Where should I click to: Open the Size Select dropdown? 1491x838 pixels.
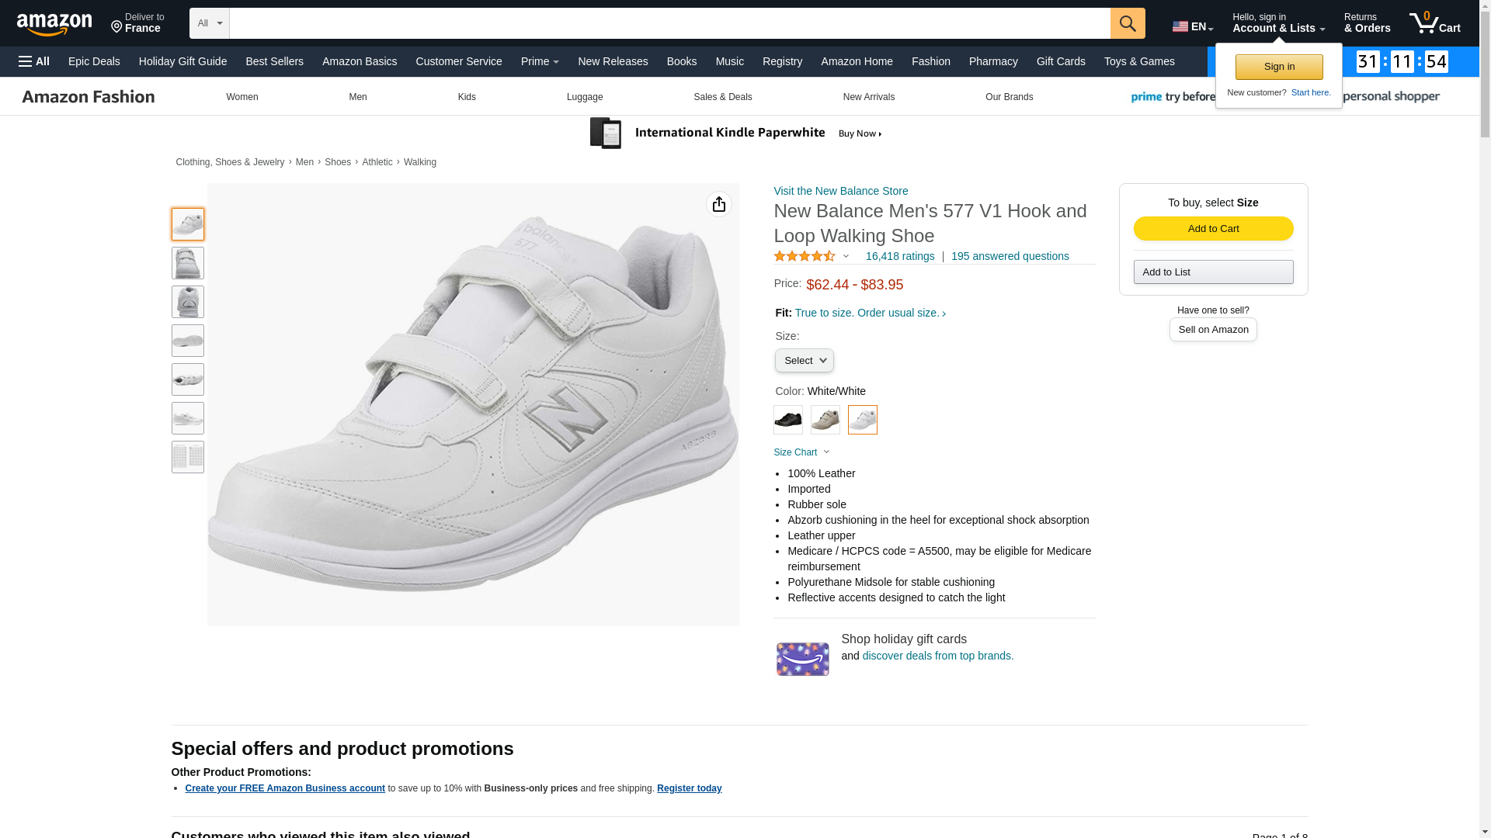[x=804, y=361]
